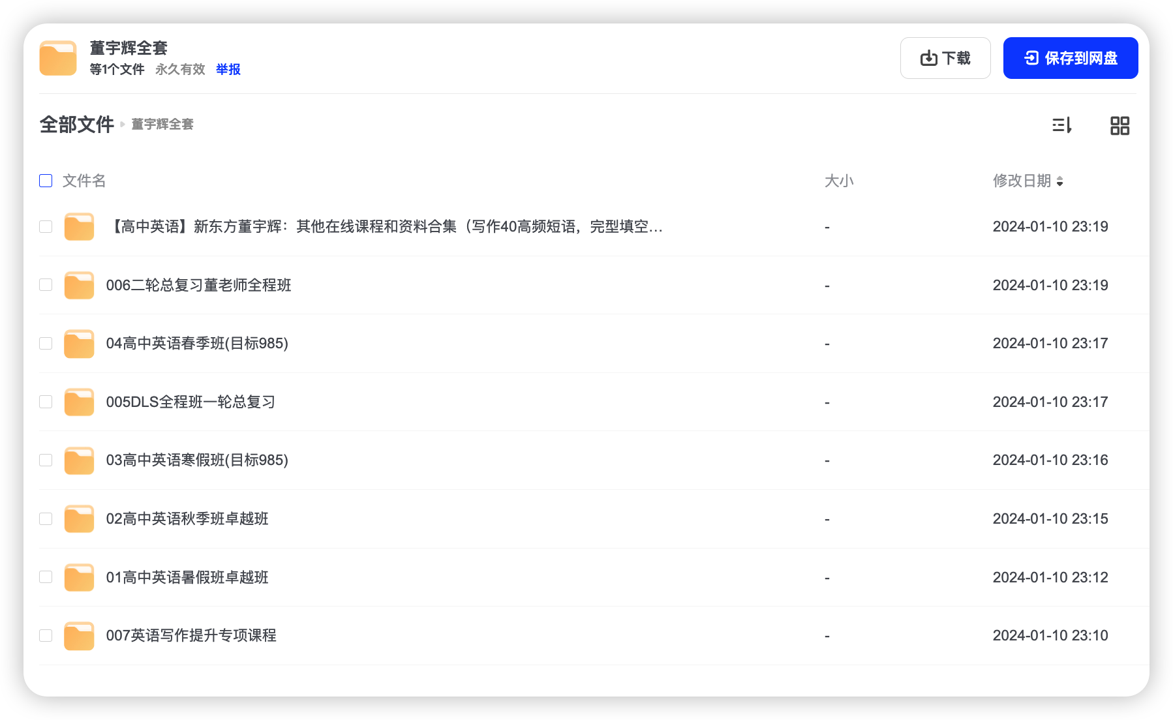
Task: Check the box for 01高中英语暑假班卓越班
Action: point(46,577)
